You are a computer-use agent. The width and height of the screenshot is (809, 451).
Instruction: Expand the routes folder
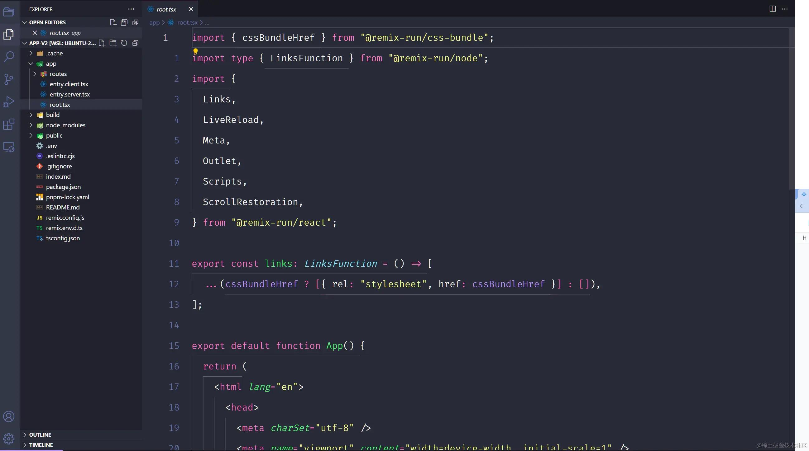pos(35,74)
